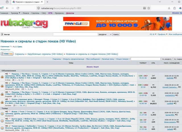Click the announcement icon beside the Stranger Things topic
Image resolution: width=182 pixels, height=132 pixels.
tap(2, 102)
